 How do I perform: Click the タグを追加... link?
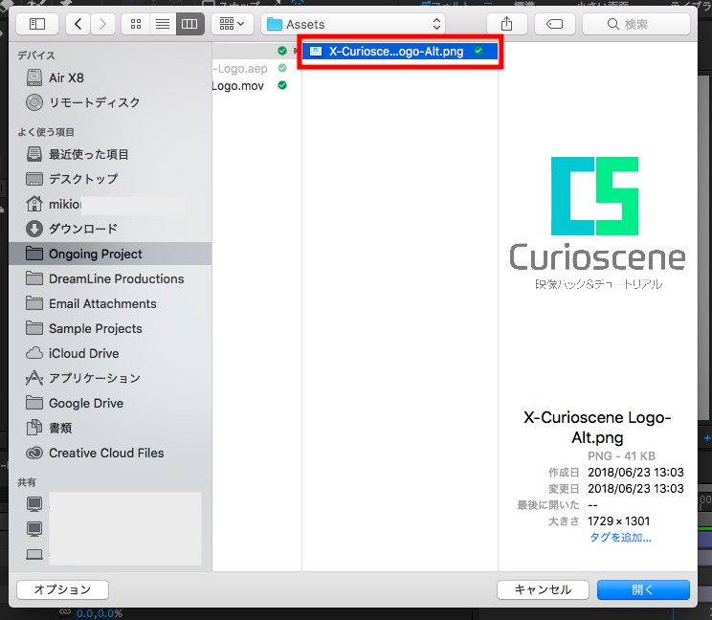620,538
